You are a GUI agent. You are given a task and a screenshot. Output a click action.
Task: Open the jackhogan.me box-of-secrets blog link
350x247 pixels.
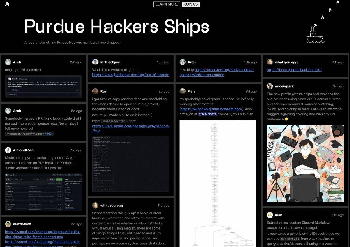[x=131, y=75]
